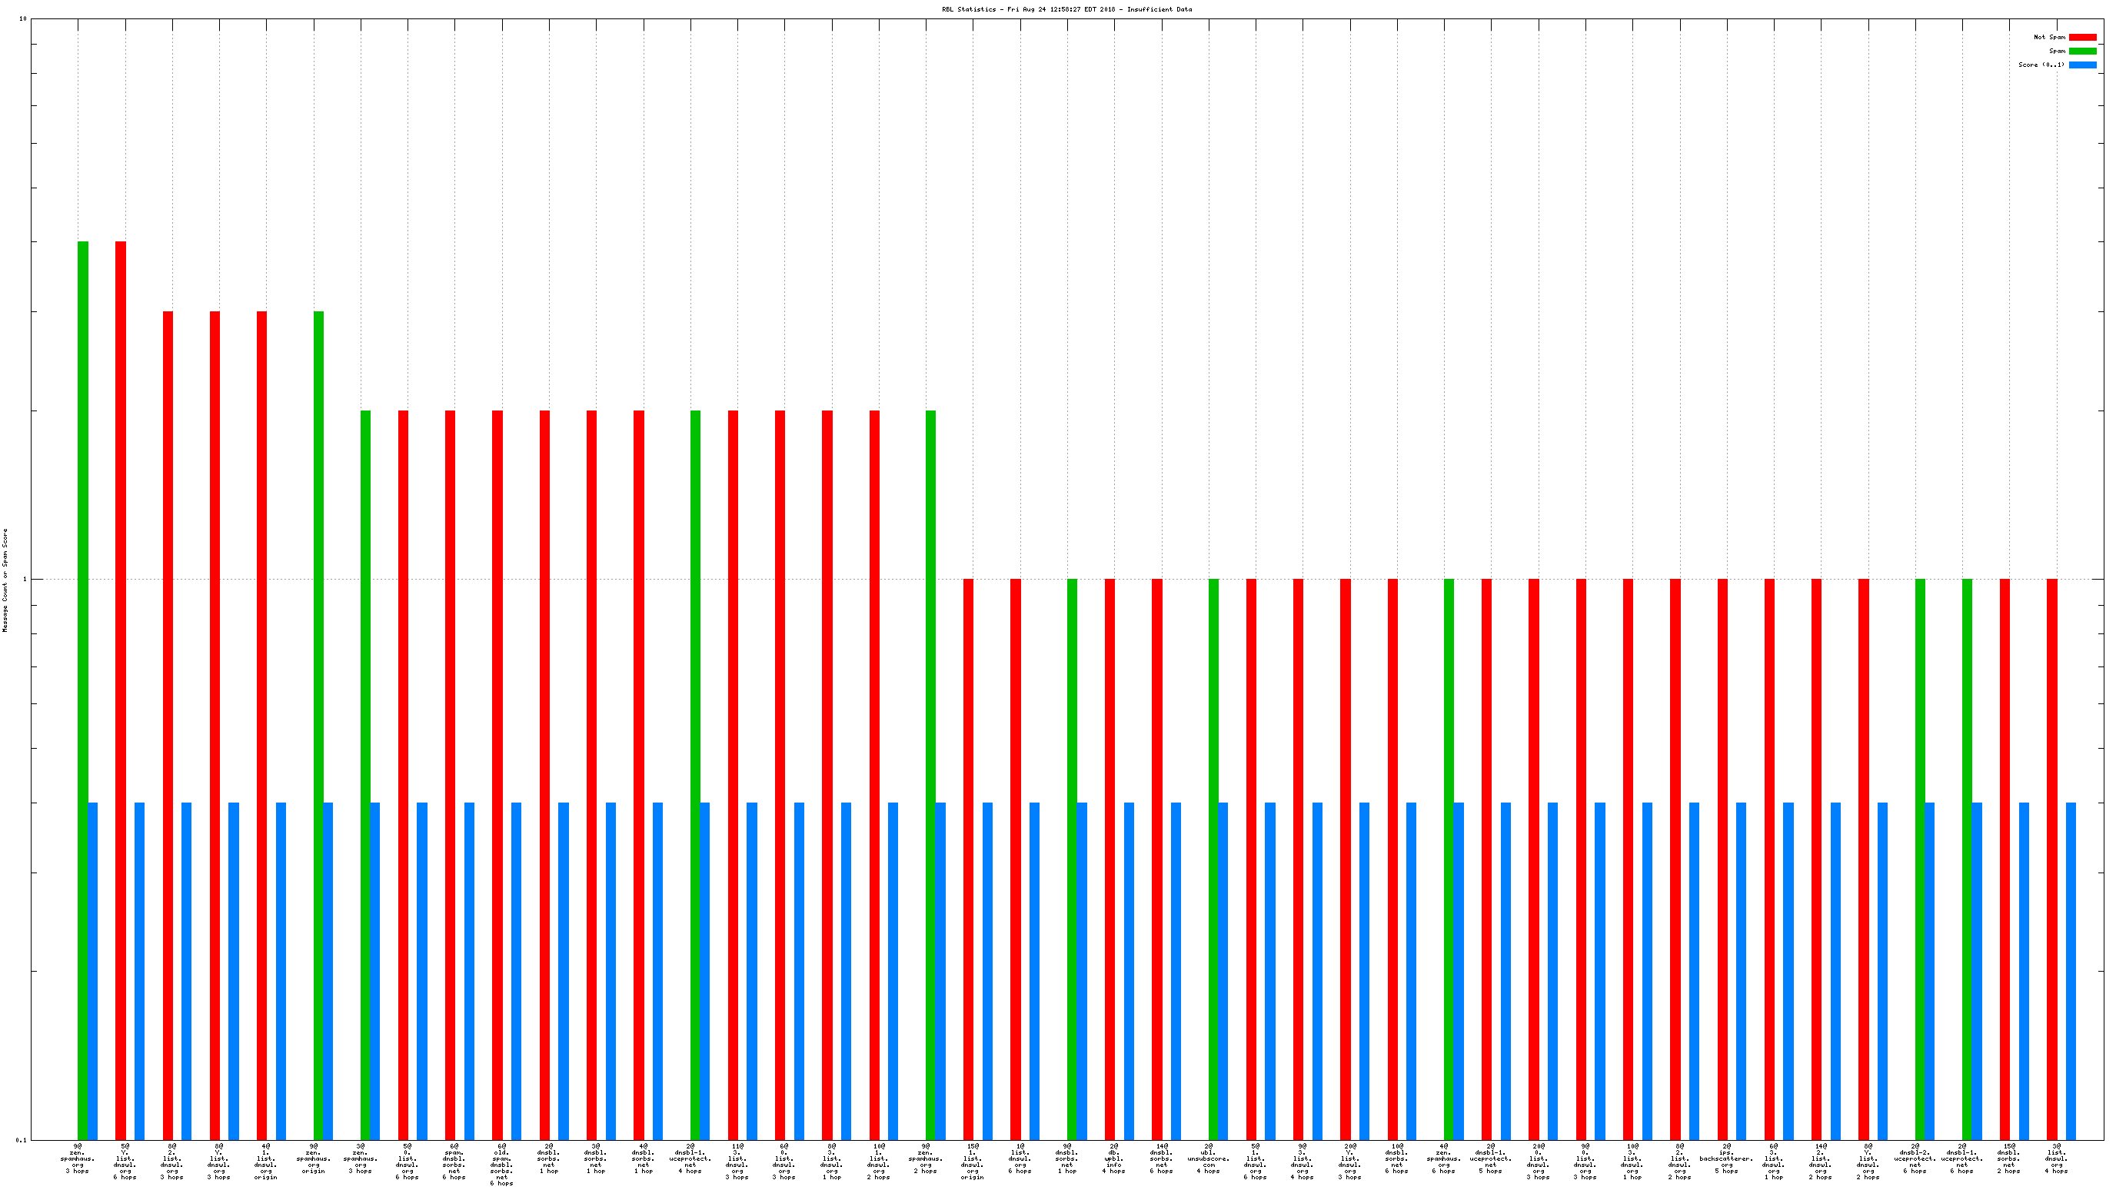Click the RBL Statistics chart title
This screenshot has width=2116, height=1190.
click(1066, 9)
